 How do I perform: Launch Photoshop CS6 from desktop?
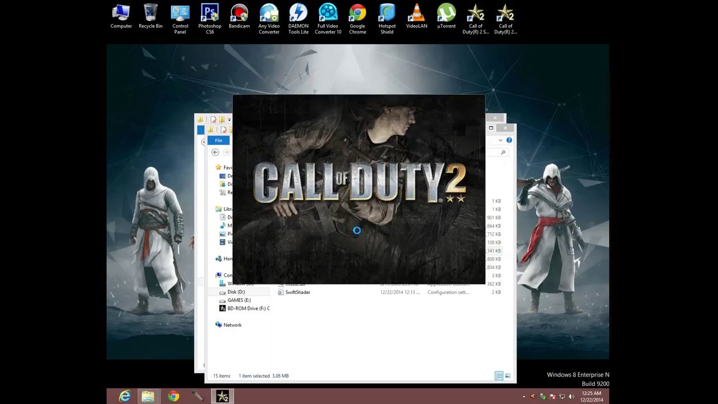point(210,19)
